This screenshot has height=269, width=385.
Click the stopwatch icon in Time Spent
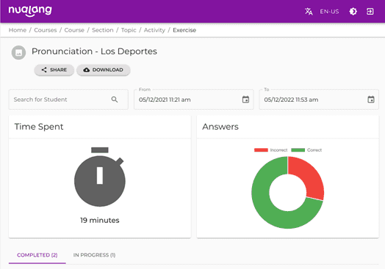coord(100,177)
